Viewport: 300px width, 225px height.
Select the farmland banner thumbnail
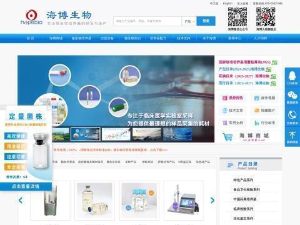[61, 134]
